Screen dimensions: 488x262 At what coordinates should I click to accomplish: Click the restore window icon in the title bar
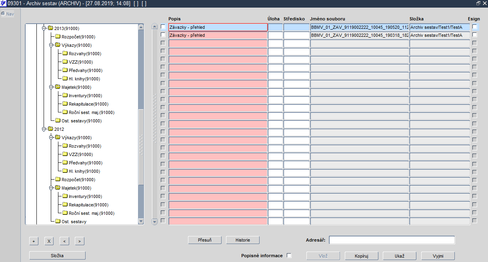pyautogui.click(x=478, y=3)
